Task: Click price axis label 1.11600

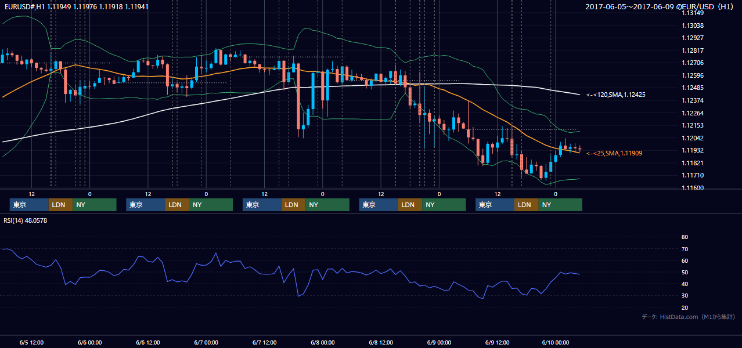Action: [693, 188]
